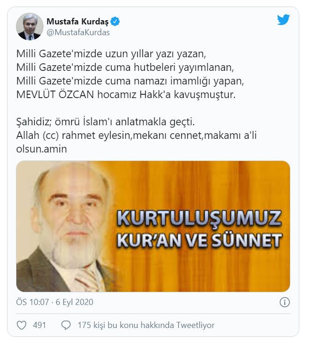
Task: Click the Mustafa Kurdaş display name
Action: click(78, 22)
